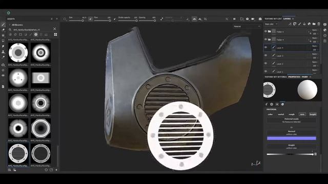Open the camera settings icon
This screenshot has width=328, height=184.
click(x=253, y=19)
